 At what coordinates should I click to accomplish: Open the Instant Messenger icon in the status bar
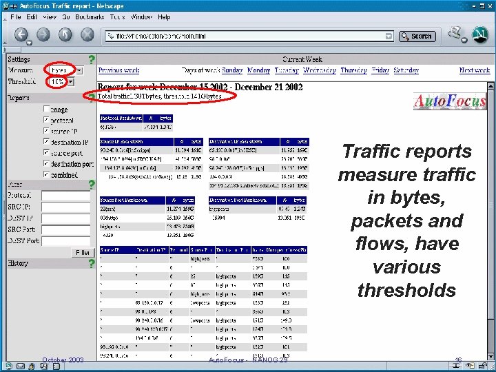(32, 366)
